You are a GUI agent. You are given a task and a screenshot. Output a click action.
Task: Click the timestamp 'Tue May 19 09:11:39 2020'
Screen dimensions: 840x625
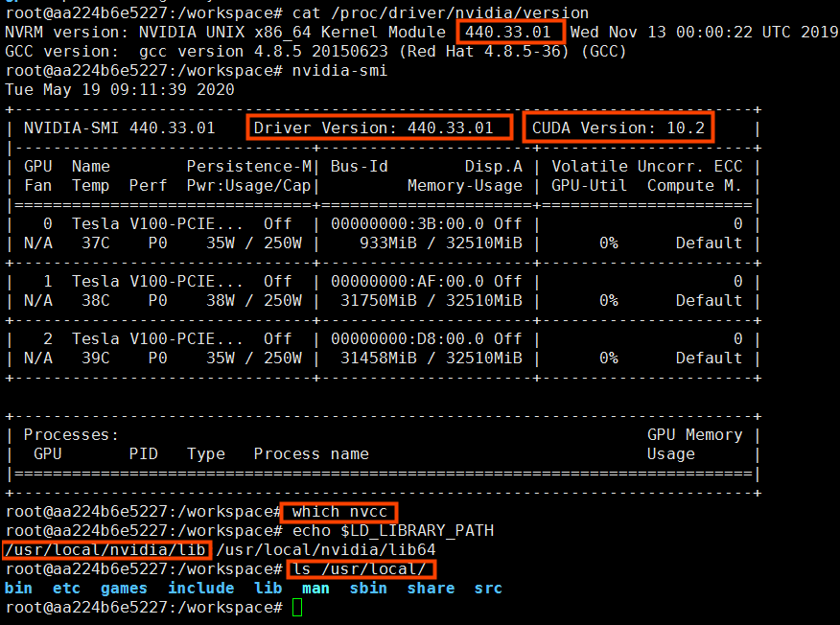(120, 89)
